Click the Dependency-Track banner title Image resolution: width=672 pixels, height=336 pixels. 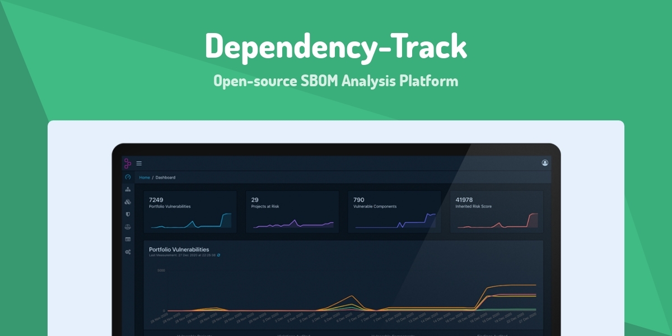(x=336, y=46)
